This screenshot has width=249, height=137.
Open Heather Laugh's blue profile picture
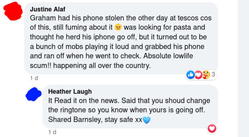point(33,94)
